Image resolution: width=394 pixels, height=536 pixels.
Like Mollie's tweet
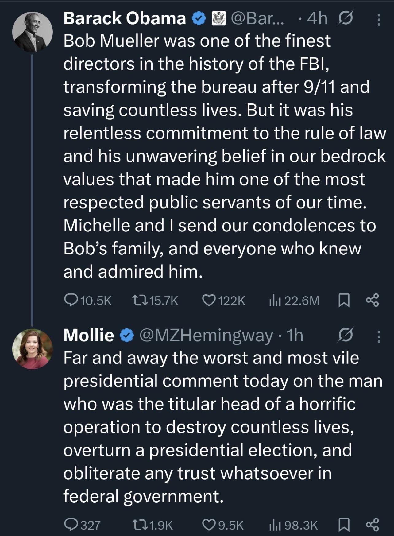click(x=209, y=525)
